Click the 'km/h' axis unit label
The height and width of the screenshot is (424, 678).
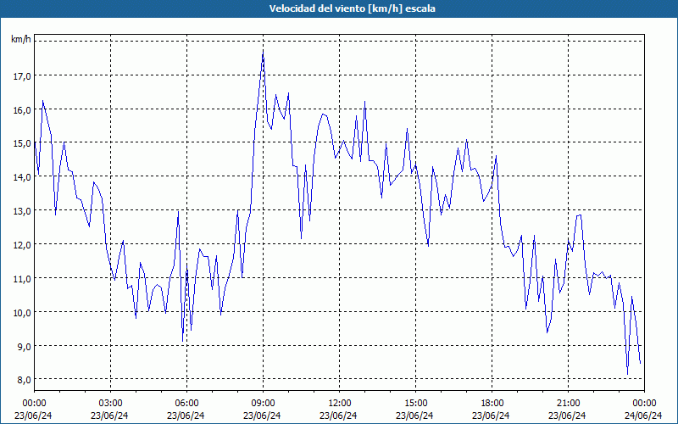coord(21,39)
